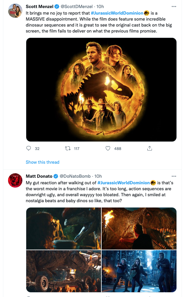Viewport: 186px width, 297px height.
Task: Open #JurassicWorldDominion hashtag in Scott's tweet
Action: tap(117, 13)
